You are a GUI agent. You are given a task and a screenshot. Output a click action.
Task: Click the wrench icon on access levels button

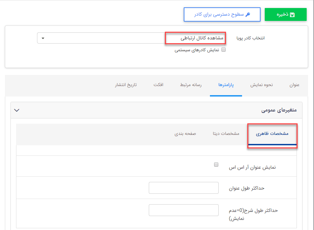[248, 14]
